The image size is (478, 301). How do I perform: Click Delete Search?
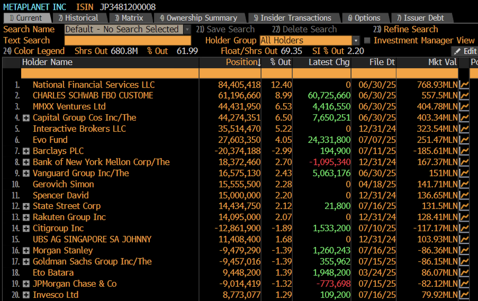click(304, 29)
